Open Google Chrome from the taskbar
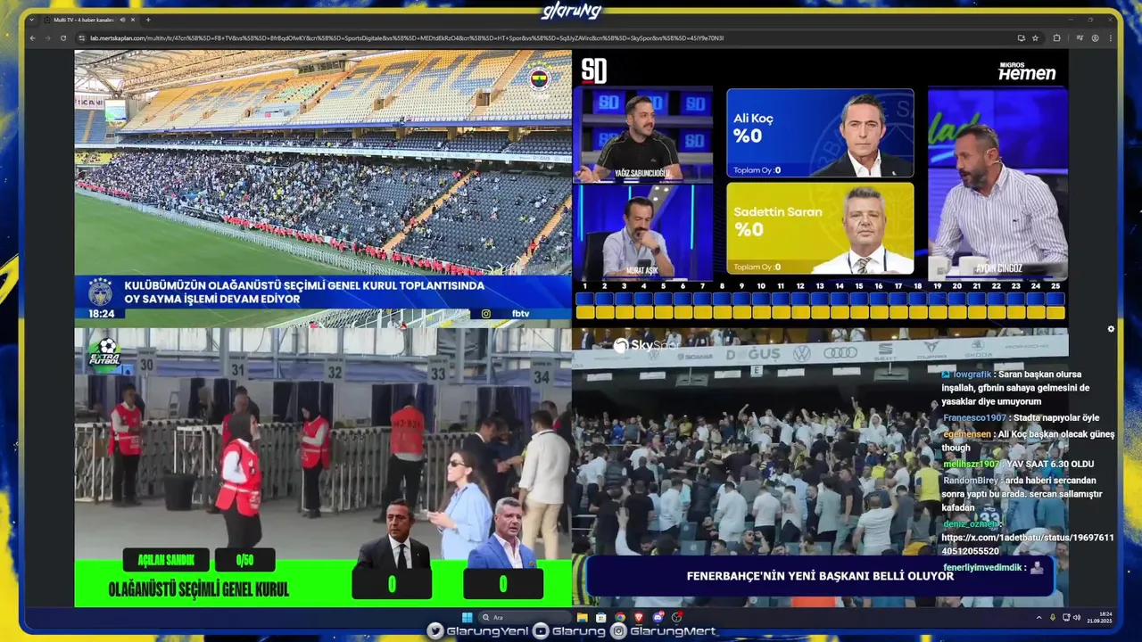1142x642 pixels. pos(620,617)
